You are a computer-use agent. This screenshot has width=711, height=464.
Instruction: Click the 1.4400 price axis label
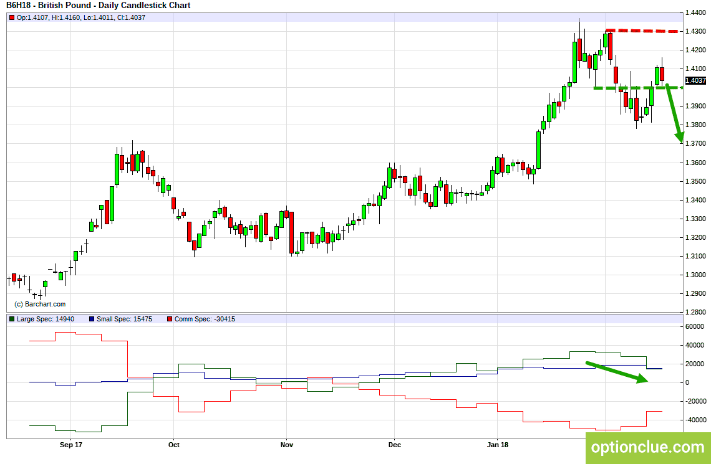[695, 12]
